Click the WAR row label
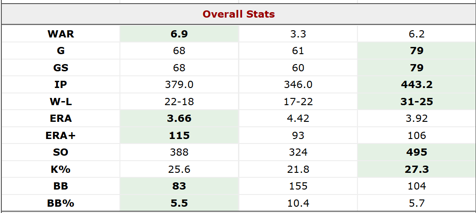The height and width of the screenshot is (213, 476). pyautogui.click(x=60, y=34)
